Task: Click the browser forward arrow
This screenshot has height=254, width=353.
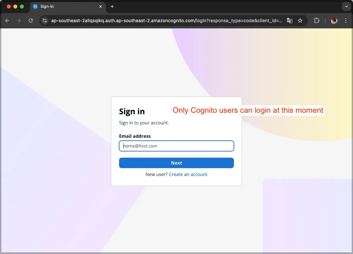Action: 19,21
